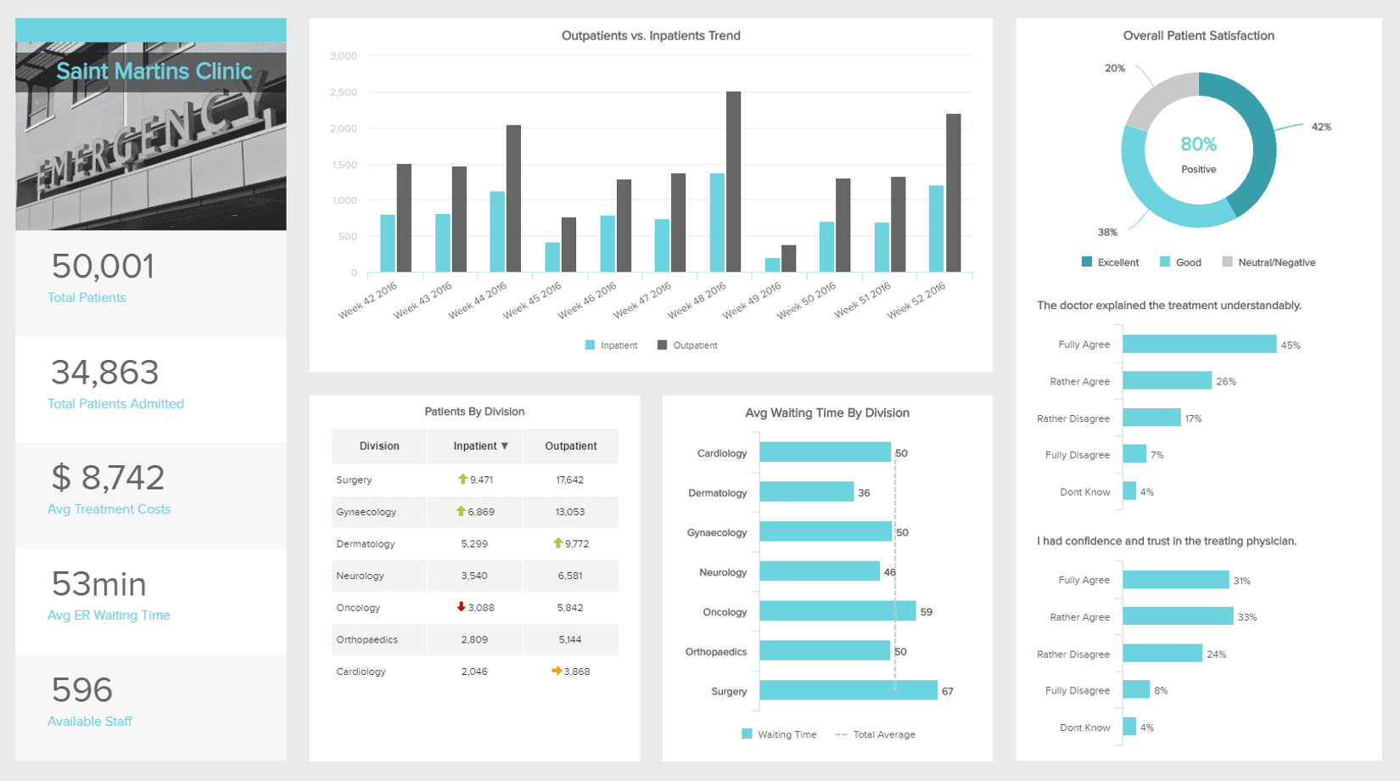Select the 50,001 total patients value
The width and height of the screenshot is (1400, 781).
103,267
